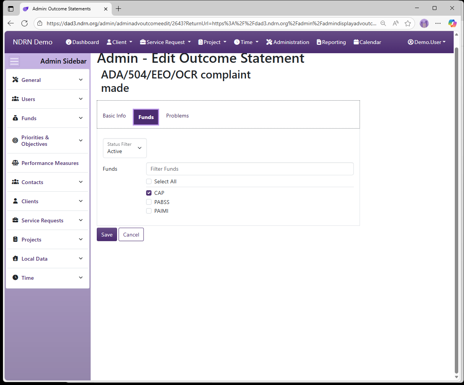
Task: Open Administration from navbar
Action: [x=288, y=42]
